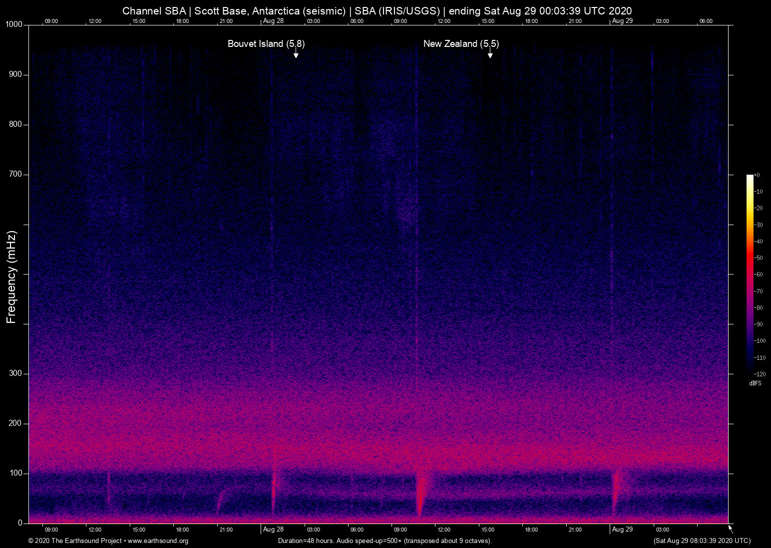Select the New Zealand (5.5) event label
Viewport: 771px width, 548px height.
click(461, 44)
